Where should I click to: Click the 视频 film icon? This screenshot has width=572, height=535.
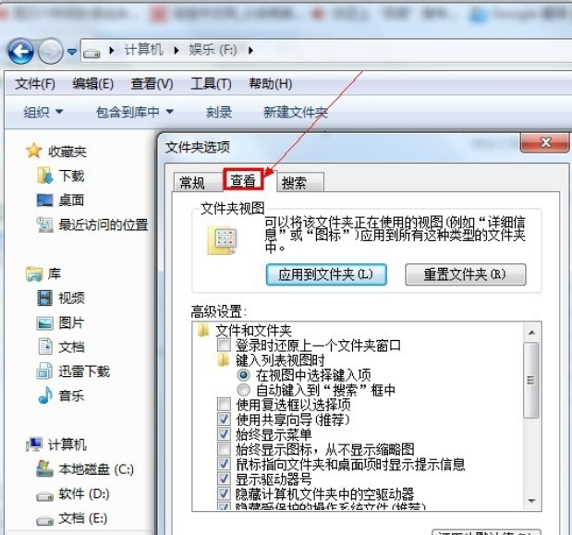45,298
